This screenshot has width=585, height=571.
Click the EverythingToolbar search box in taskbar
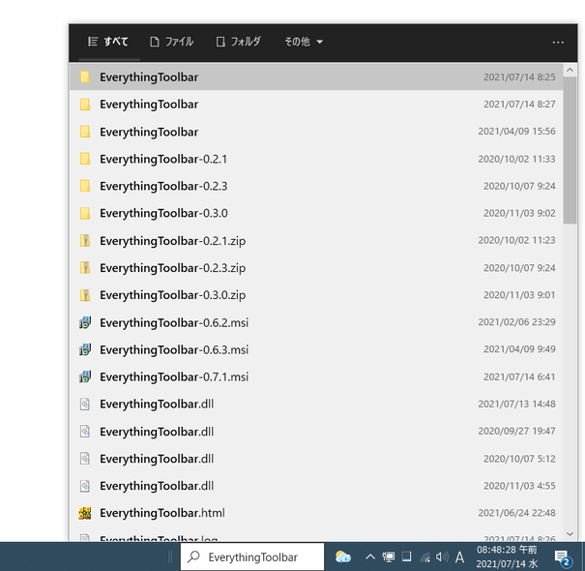point(252,556)
